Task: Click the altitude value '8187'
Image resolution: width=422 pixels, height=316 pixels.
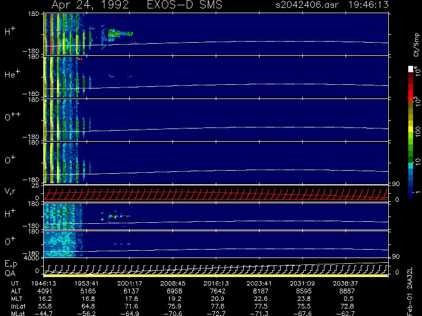Action: pos(261,291)
